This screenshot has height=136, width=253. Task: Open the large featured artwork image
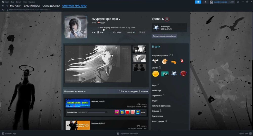click(98, 64)
